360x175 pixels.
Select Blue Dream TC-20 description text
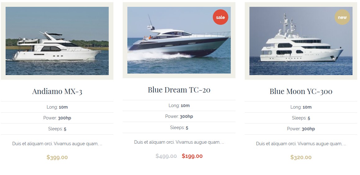click(x=179, y=142)
